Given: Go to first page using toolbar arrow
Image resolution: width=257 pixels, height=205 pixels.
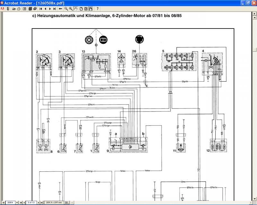Looking at the screenshot, I should click(x=40, y=9).
